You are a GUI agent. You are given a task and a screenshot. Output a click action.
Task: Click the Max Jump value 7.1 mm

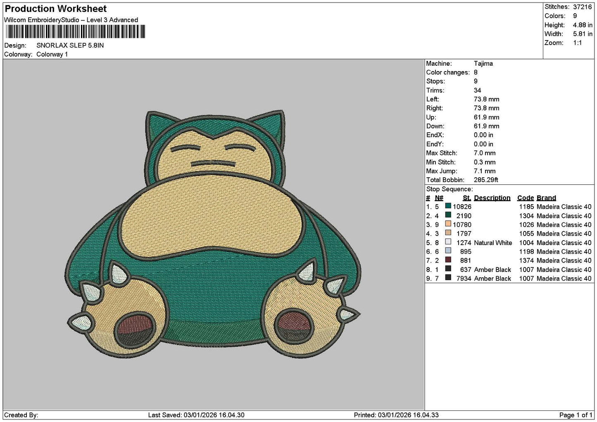[x=485, y=171]
